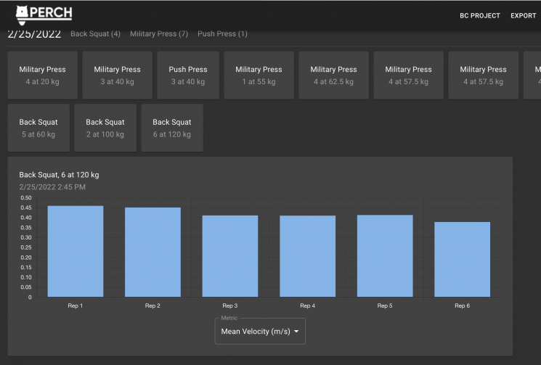
Task: Filter by Military Press (7)
Action: (x=159, y=34)
